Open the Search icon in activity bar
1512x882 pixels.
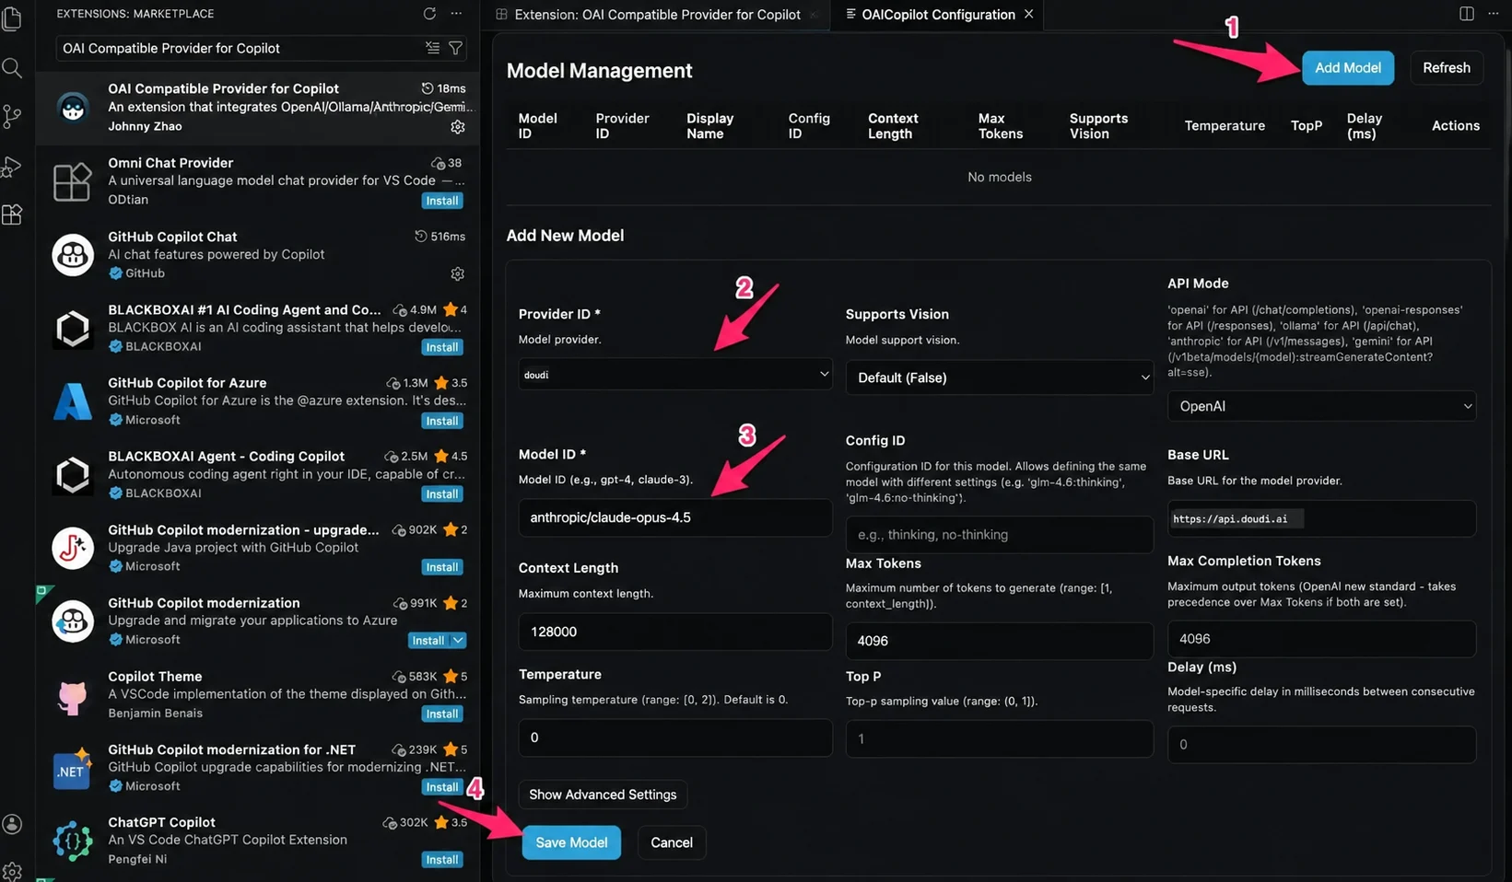point(12,68)
